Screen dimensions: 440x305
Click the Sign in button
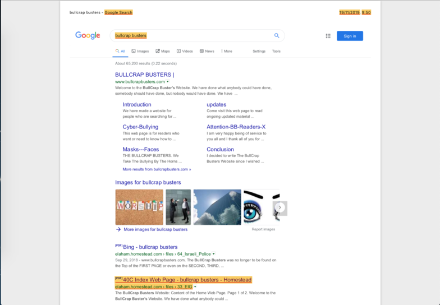(x=350, y=36)
